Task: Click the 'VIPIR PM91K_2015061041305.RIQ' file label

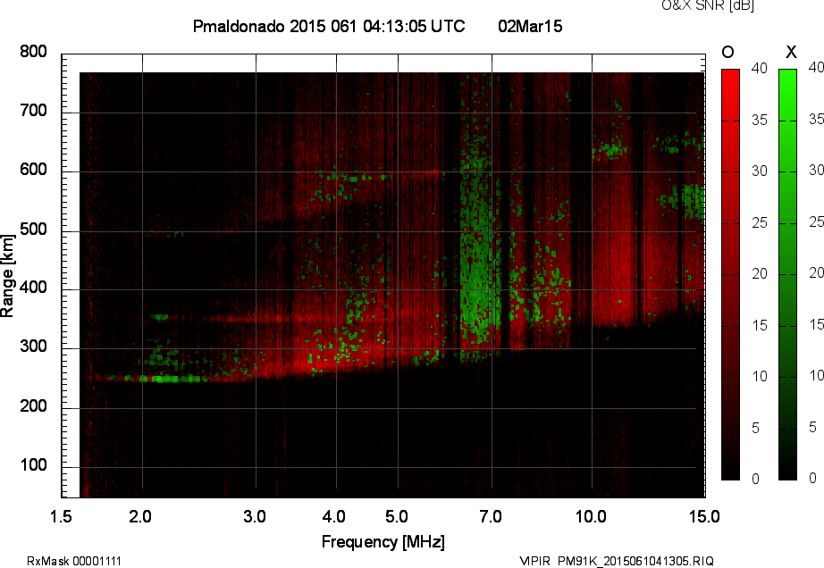Action: (617, 561)
